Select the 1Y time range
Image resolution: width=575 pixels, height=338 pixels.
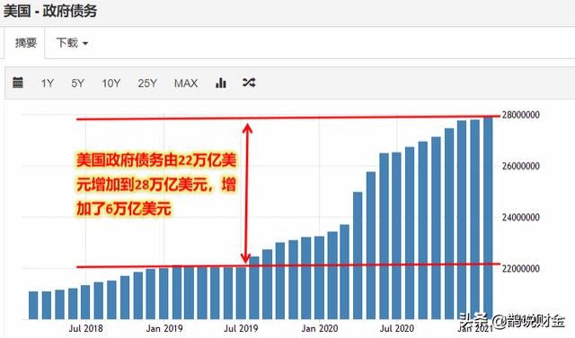pyautogui.click(x=48, y=83)
